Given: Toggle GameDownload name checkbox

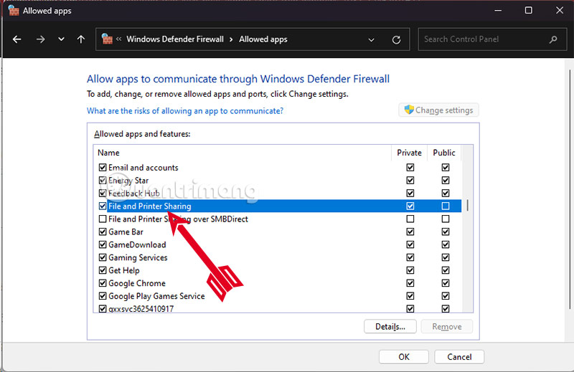Looking at the screenshot, I should (103, 244).
